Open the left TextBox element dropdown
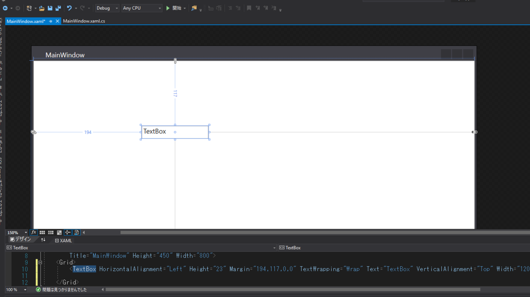Image resolution: width=530 pixels, height=297 pixels. point(141,248)
